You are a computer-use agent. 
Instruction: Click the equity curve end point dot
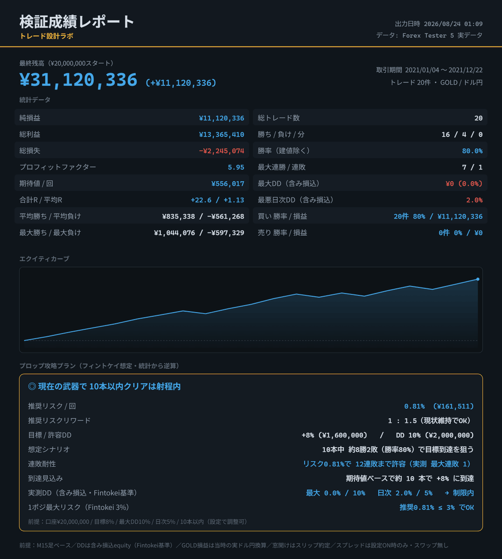[478, 279]
